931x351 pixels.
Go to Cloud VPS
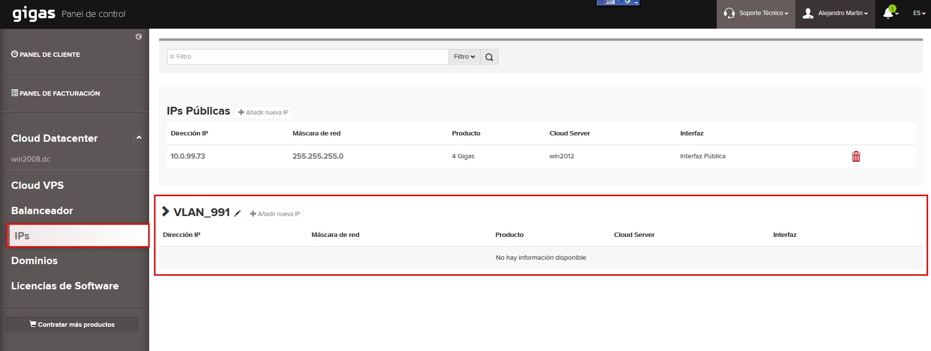click(37, 185)
